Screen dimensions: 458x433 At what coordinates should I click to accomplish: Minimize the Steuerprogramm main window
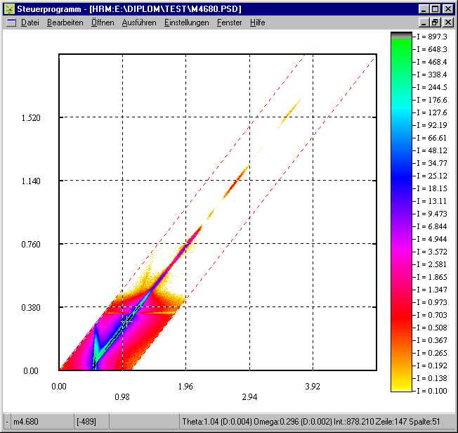coord(424,9)
